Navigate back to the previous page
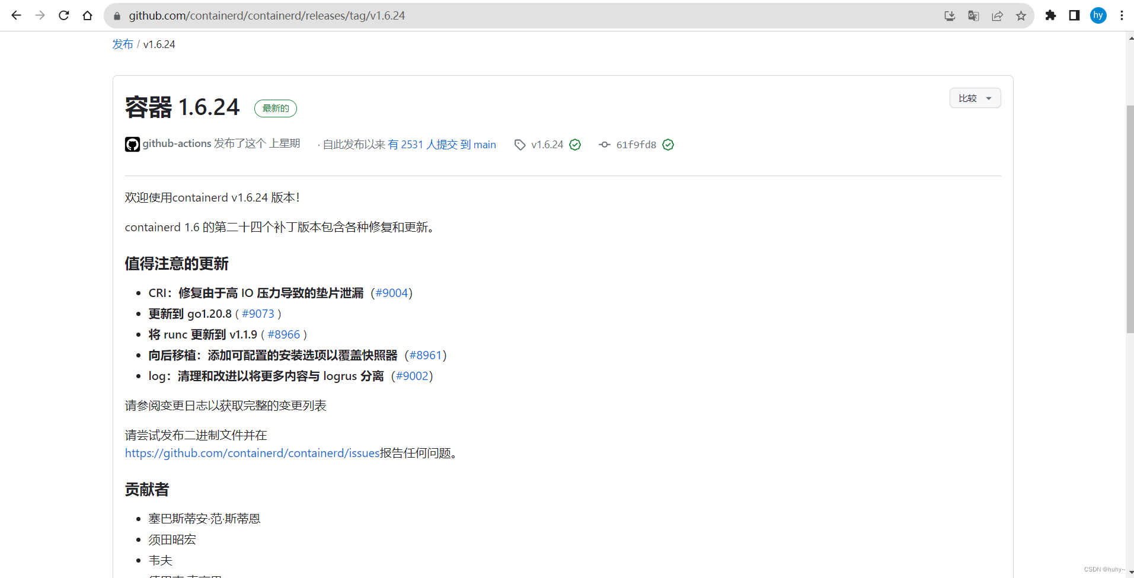 click(x=16, y=15)
